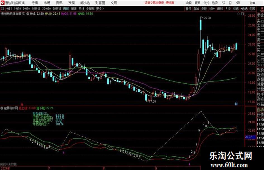264x170 pixels.
Task: Click the 用到未来数据 notice text
Action: 8,164
